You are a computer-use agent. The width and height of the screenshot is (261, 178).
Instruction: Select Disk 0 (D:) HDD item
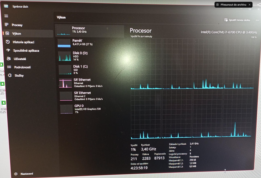pyautogui.click(x=91, y=56)
